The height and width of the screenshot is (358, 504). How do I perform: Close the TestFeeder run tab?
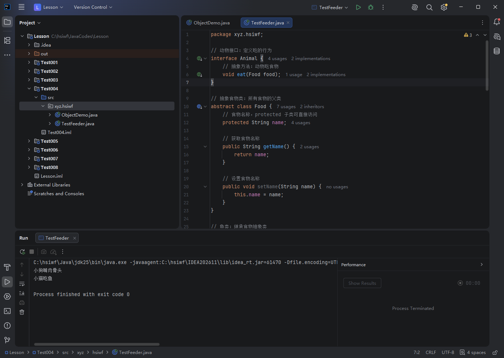(x=75, y=238)
